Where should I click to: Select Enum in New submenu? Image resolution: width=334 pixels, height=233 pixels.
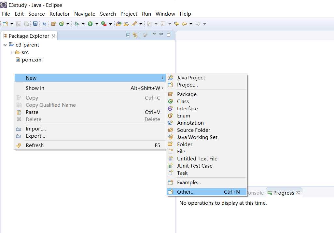[x=207, y=116]
